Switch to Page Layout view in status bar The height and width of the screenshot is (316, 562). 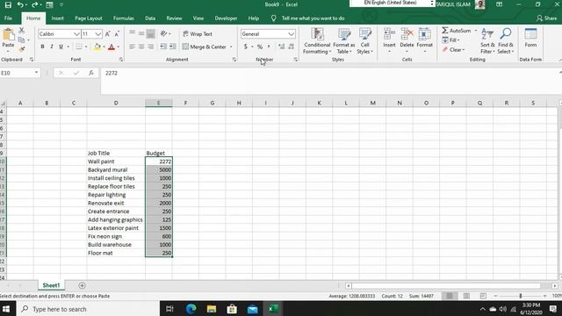point(466,296)
